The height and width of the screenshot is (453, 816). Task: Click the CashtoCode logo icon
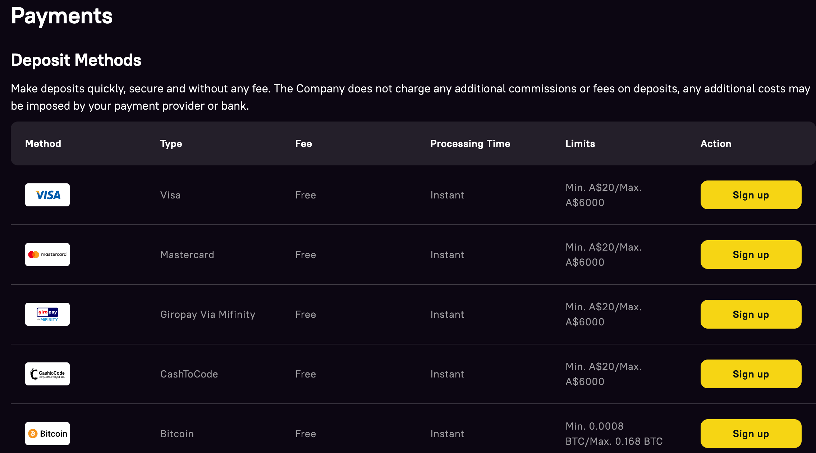47,374
